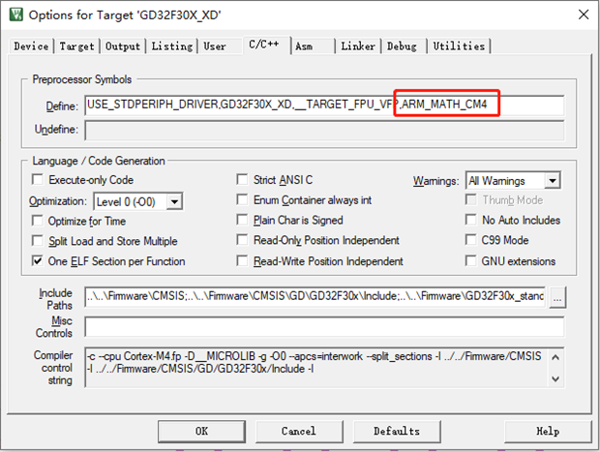Close the Options for Target dialog
The image size is (600, 452).
point(584,15)
